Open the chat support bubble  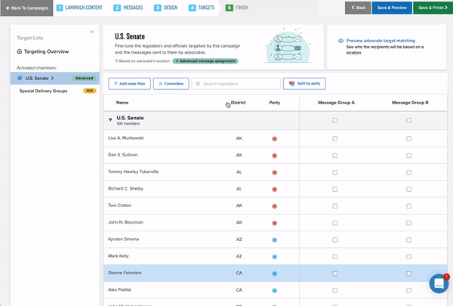439,284
